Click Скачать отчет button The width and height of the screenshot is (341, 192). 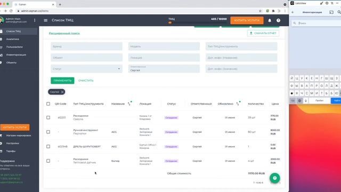(263, 33)
